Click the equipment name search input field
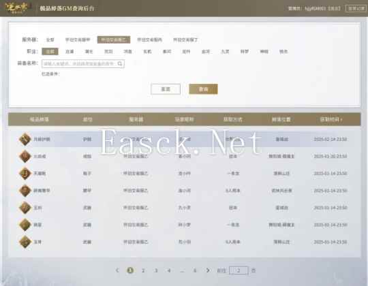This screenshot has height=286, width=368. [x=83, y=63]
